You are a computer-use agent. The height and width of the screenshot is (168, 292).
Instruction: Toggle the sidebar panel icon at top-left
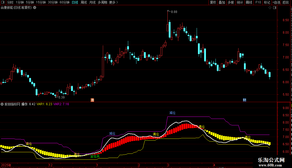[x=3, y=2]
